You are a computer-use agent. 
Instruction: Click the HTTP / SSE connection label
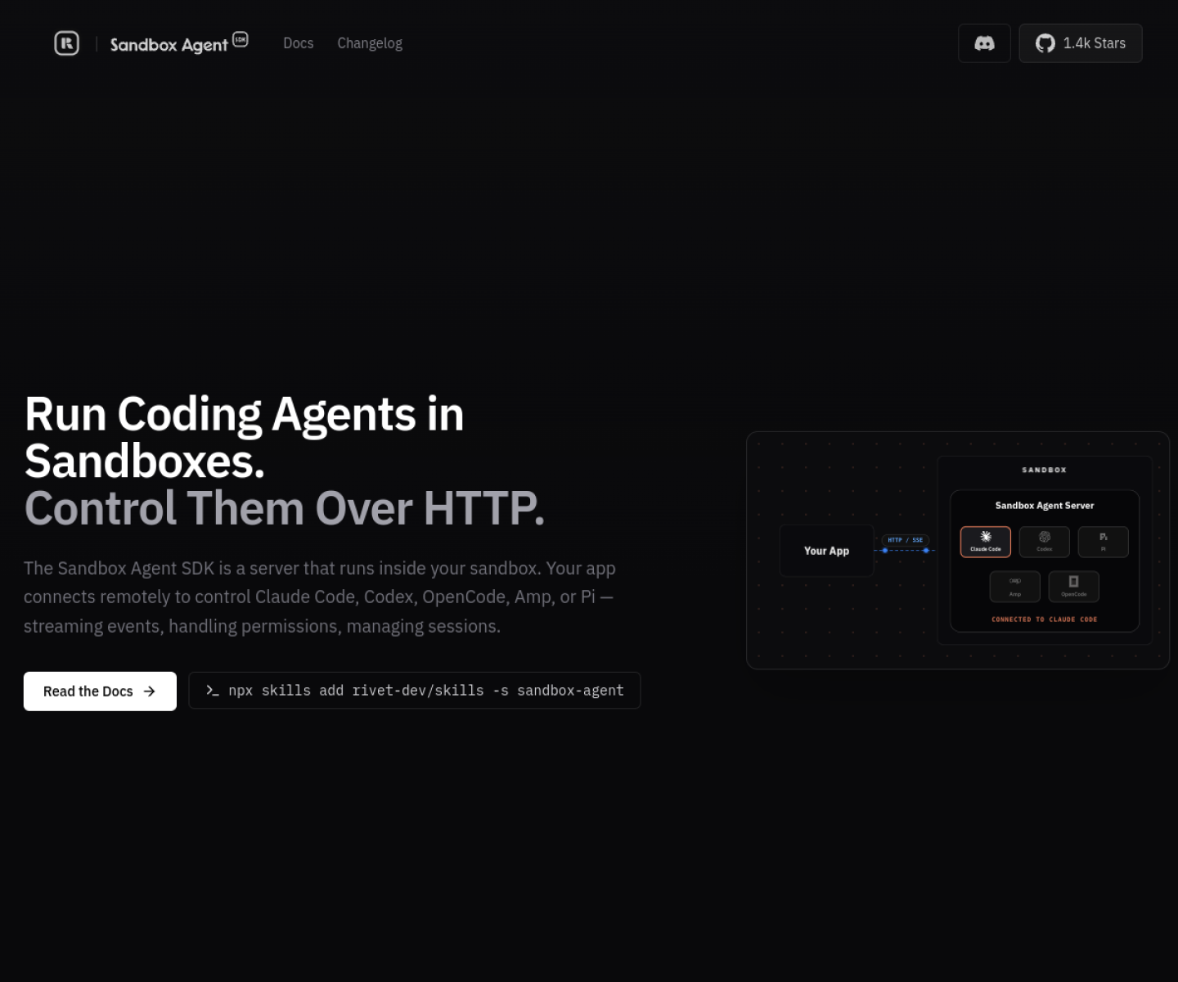tap(906, 540)
